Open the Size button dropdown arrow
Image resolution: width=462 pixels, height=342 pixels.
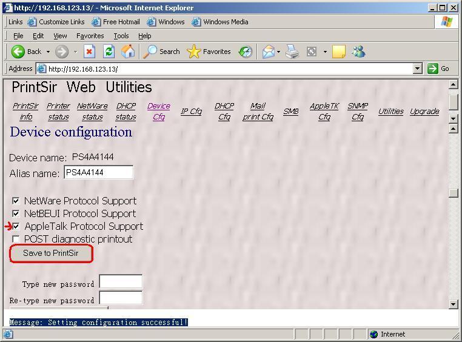325,52
